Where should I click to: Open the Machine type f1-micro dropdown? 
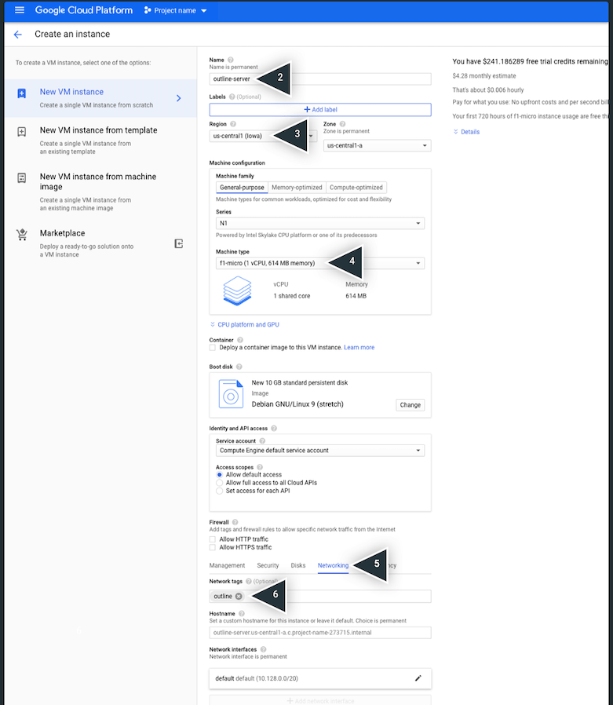point(320,263)
